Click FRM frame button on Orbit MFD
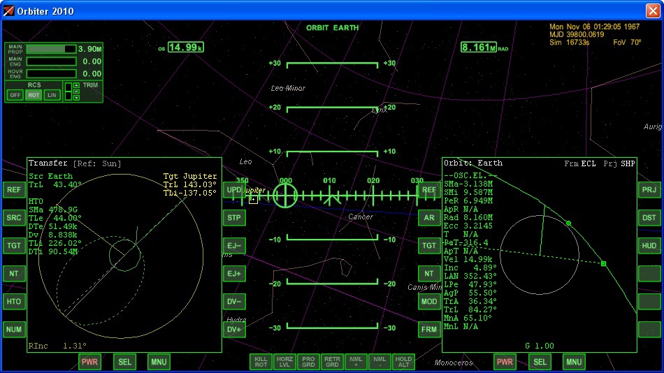Image resolution: width=664 pixels, height=373 pixels. (x=429, y=330)
